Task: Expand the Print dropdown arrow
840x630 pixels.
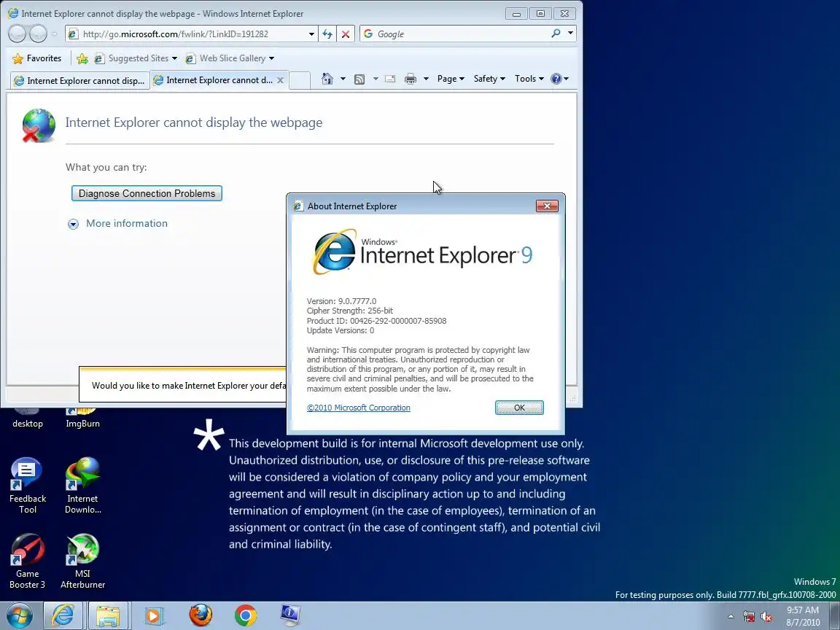Action: pos(426,79)
